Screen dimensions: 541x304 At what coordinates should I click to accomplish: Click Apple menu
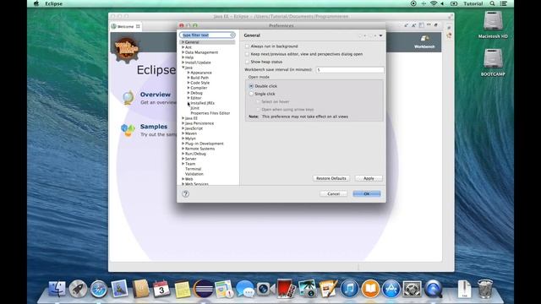tap(36, 3)
